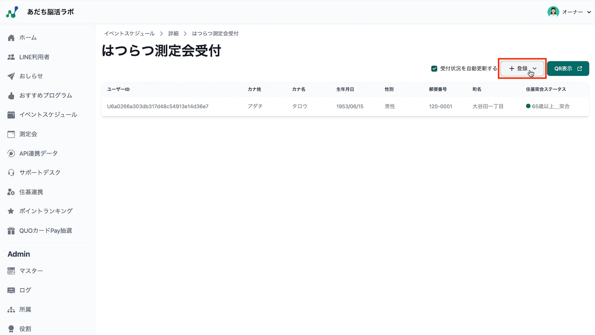Go to イベントスケジュール via breadcrumb
This screenshot has height=335, width=595.
(130, 33)
